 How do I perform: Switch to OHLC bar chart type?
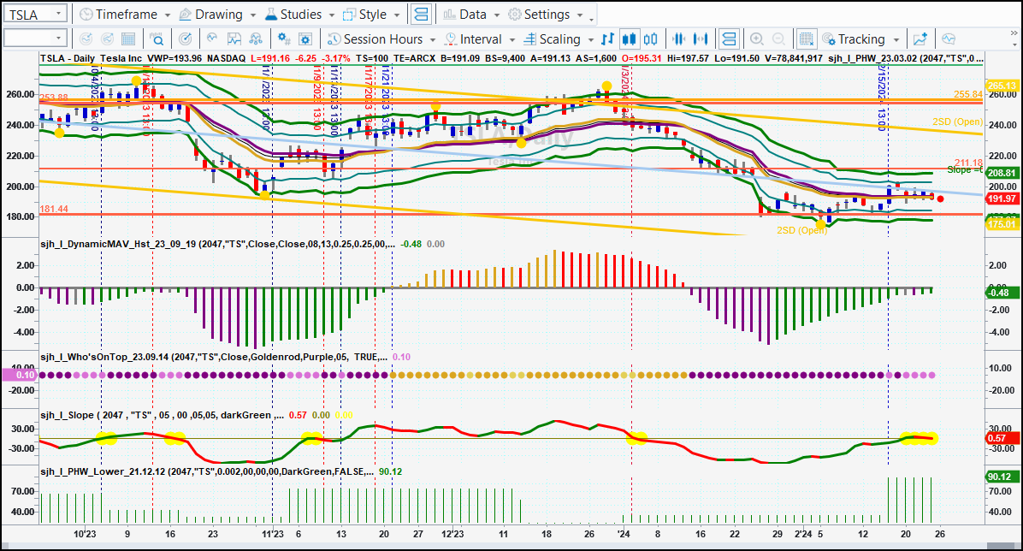pos(607,39)
